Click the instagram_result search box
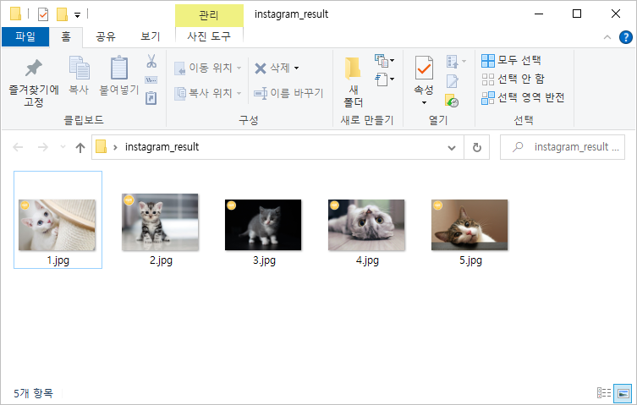The height and width of the screenshot is (405, 637). tap(563, 147)
